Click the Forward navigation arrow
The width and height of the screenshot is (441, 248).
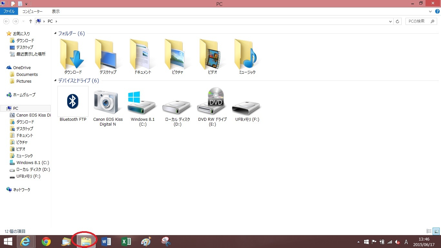(15, 21)
